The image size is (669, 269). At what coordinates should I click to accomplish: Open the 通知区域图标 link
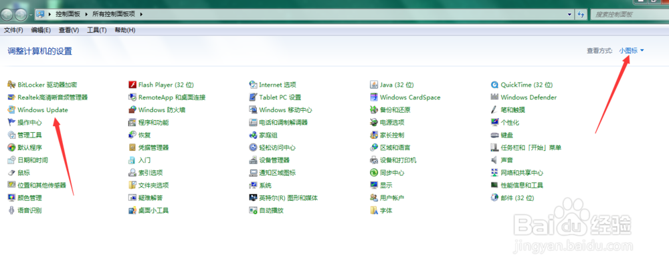point(278,173)
